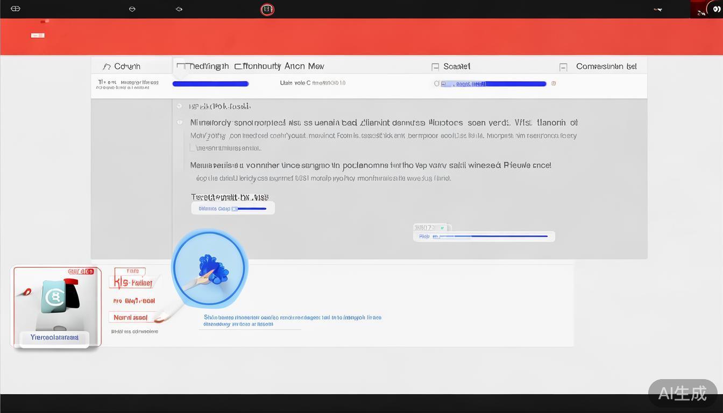Open the red-bordered device thumbnail card

click(x=56, y=307)
